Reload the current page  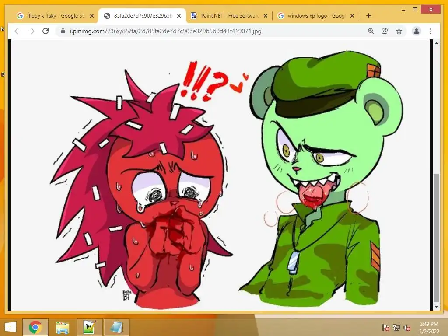pyautogui.click(x=45, y=31)
